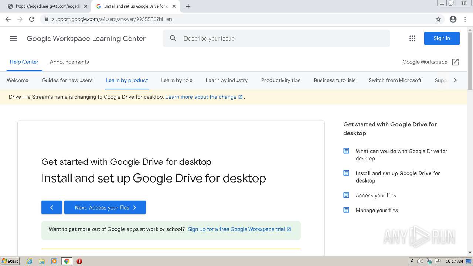The height and width of the screenshot is (266, 473).
Task: Reload the current page
Action: [32, 19]
